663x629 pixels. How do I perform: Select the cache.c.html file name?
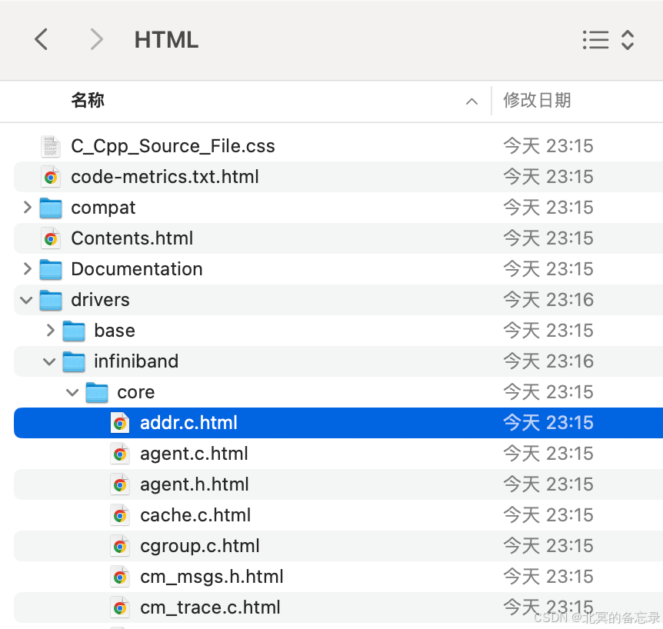(x=195, y=516)
